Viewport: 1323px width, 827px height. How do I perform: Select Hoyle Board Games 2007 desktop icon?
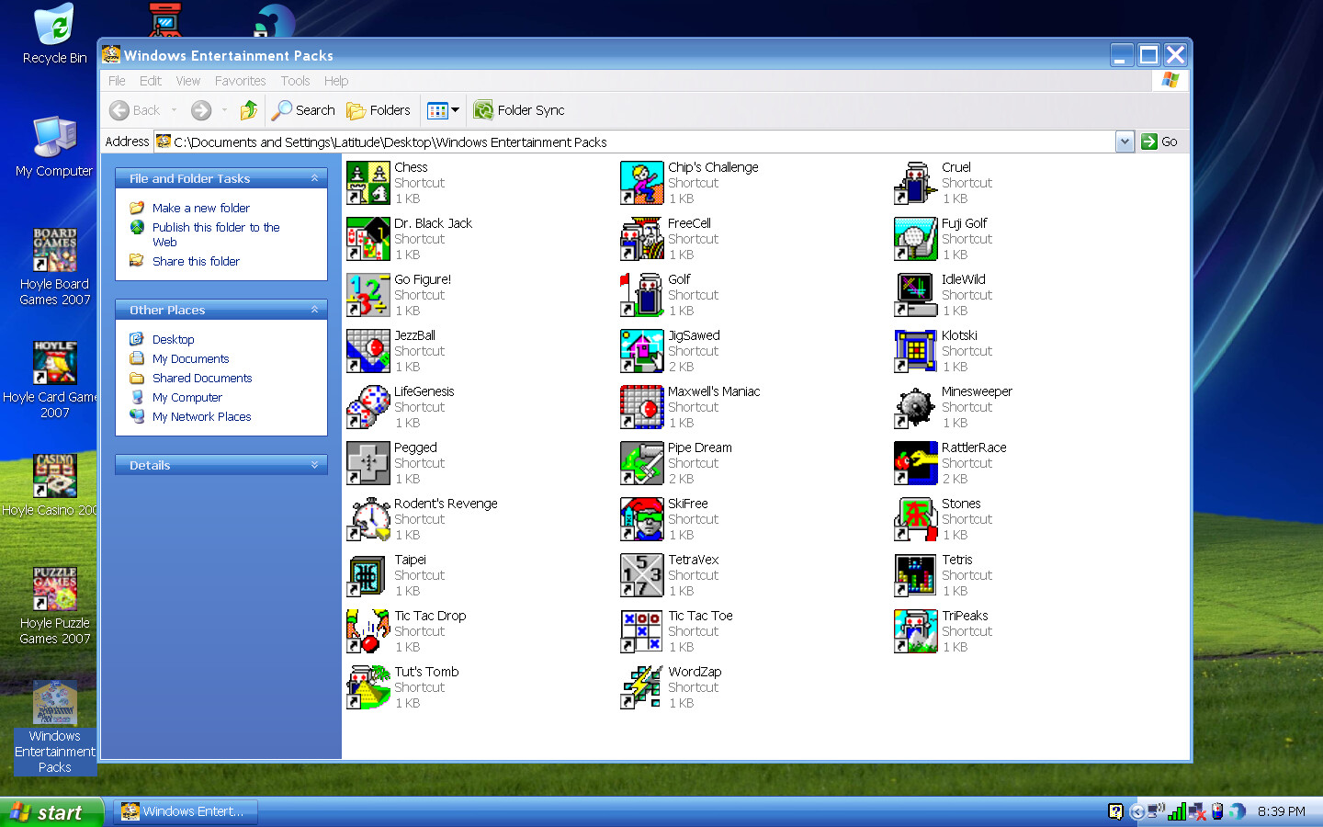[54, 266]
